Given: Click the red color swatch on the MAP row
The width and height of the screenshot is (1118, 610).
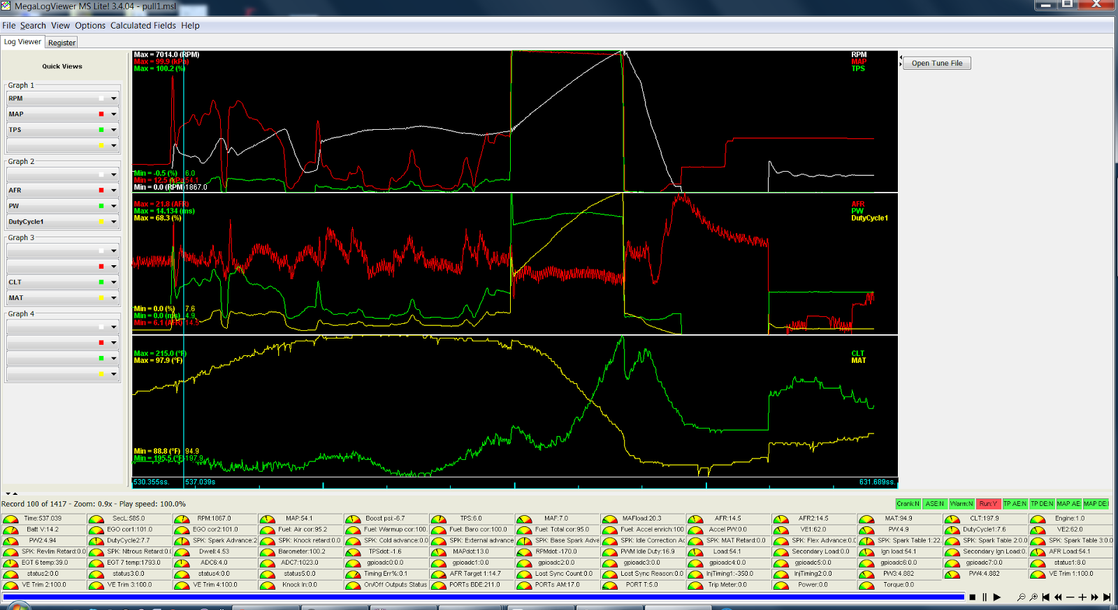Looking at the screenshot, I should pyautogui.click(x=101, y=114).
